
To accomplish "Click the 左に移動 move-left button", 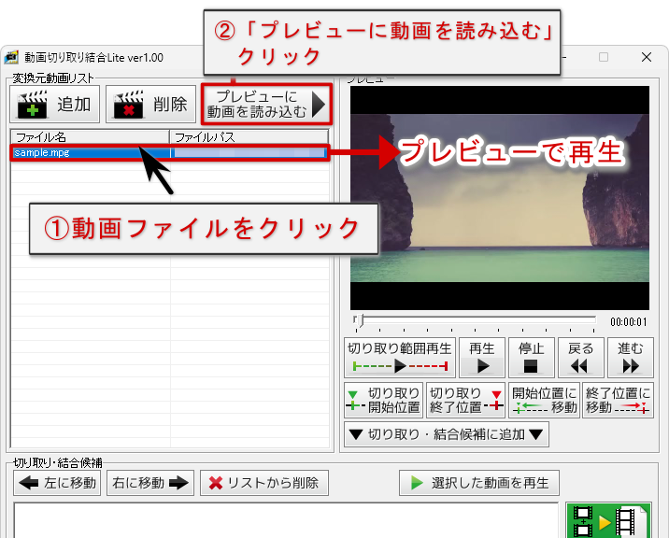I will pos(57,484).
